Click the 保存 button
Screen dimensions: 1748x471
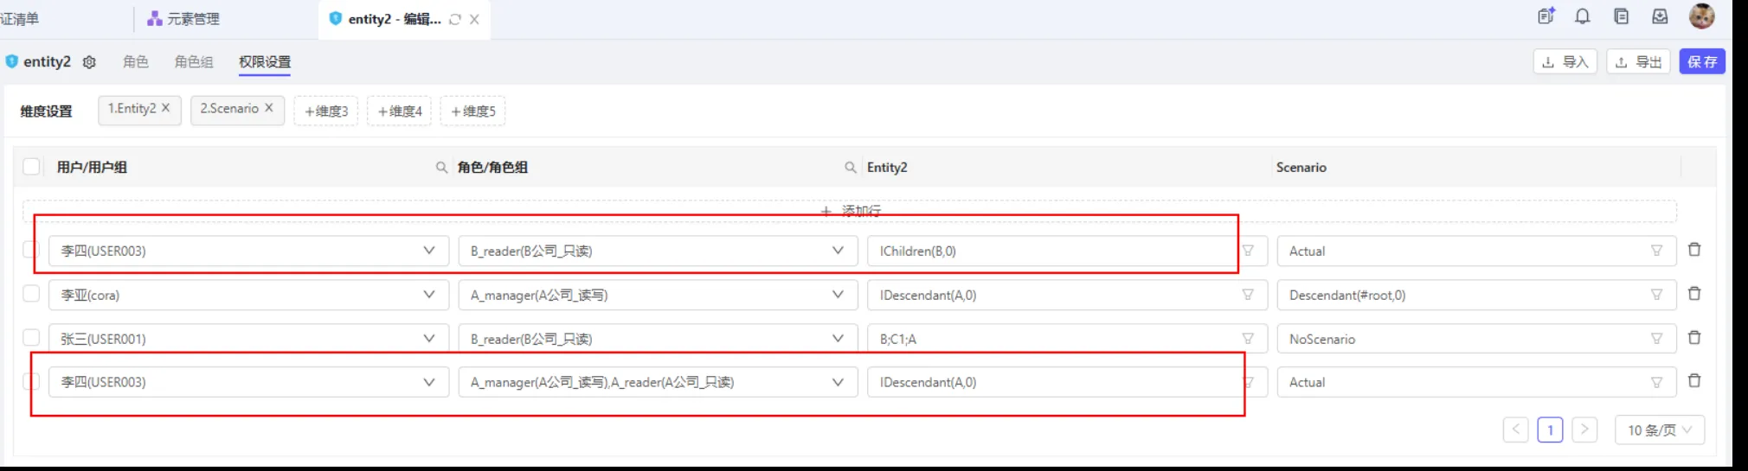1701,62
